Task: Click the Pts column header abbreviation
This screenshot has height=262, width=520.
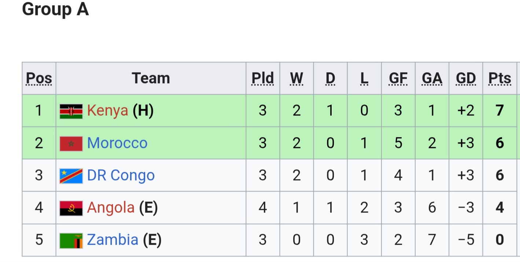Action: coord(499,78)
